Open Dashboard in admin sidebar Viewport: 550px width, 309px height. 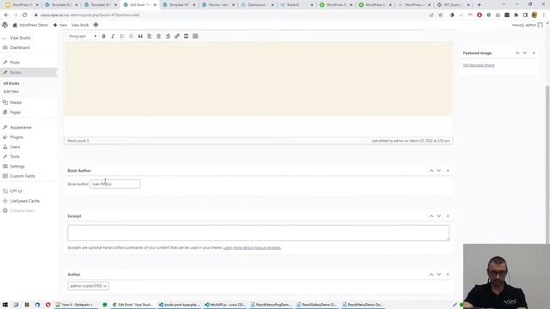pos(20,48)
